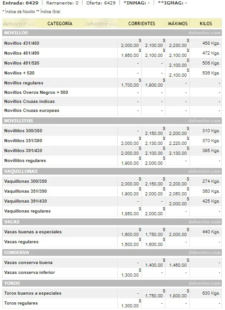Select the NOVILLOS section header
The height and width of the screenshot is (310, 225).
[112, 32]
